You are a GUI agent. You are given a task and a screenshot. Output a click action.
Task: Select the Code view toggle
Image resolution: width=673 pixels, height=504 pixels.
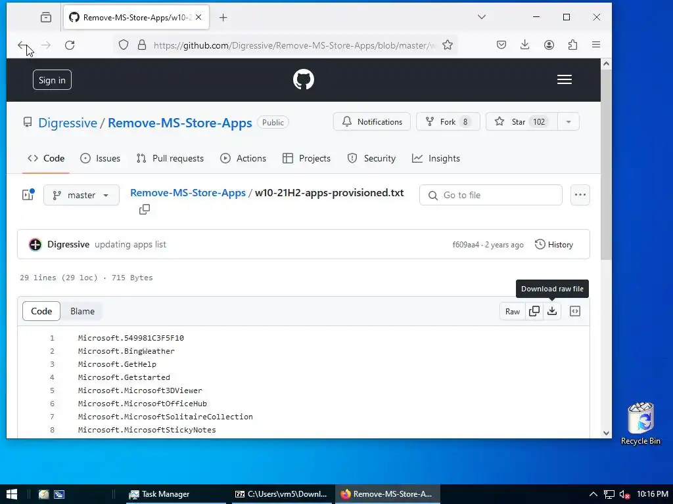(x=41, y=311)
